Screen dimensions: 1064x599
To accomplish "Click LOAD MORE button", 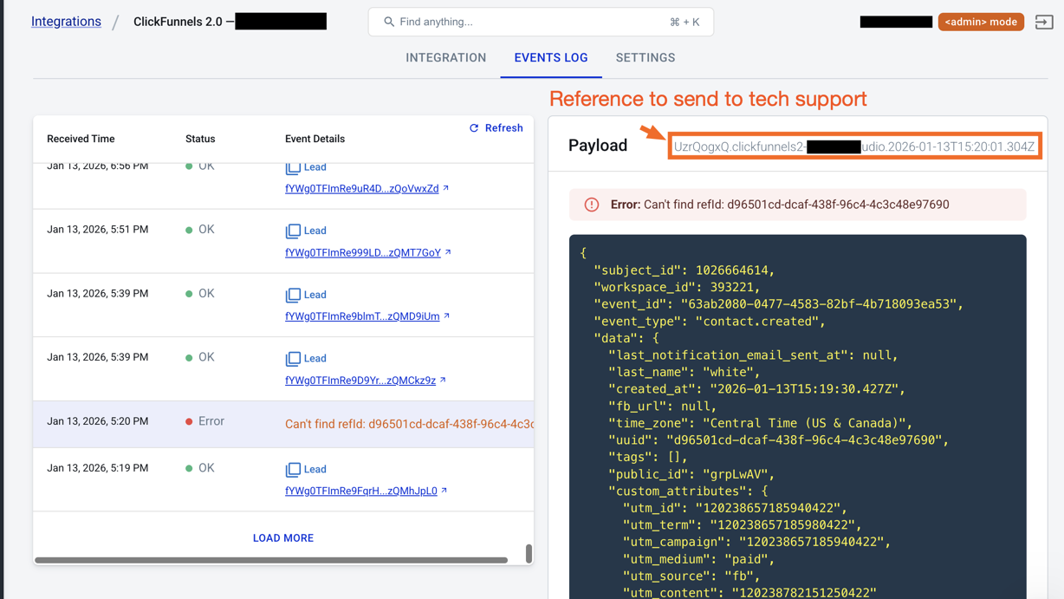I will tap(283, 538).
